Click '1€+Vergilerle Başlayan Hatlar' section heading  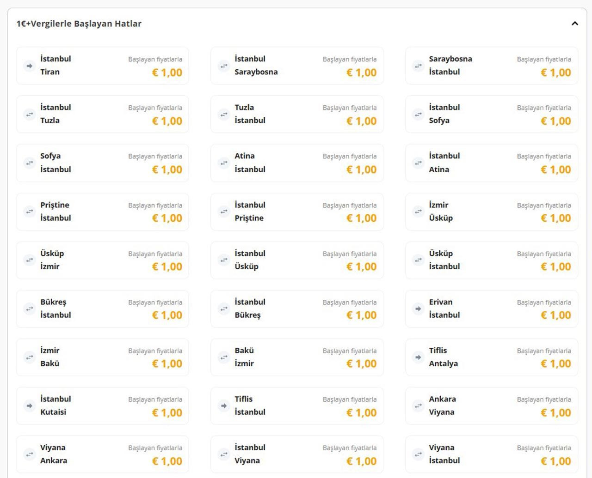tap(79, 24)
